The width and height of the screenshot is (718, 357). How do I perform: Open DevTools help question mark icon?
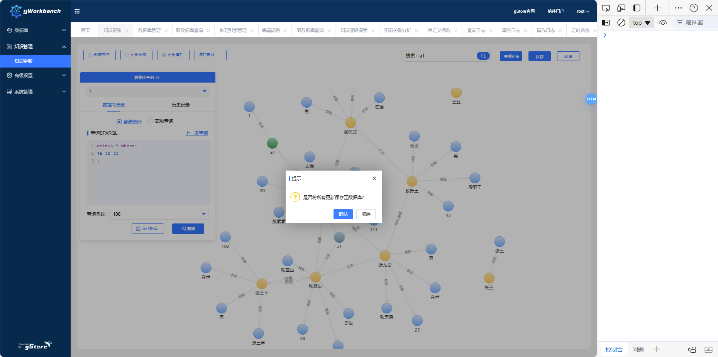click(694, 8)
